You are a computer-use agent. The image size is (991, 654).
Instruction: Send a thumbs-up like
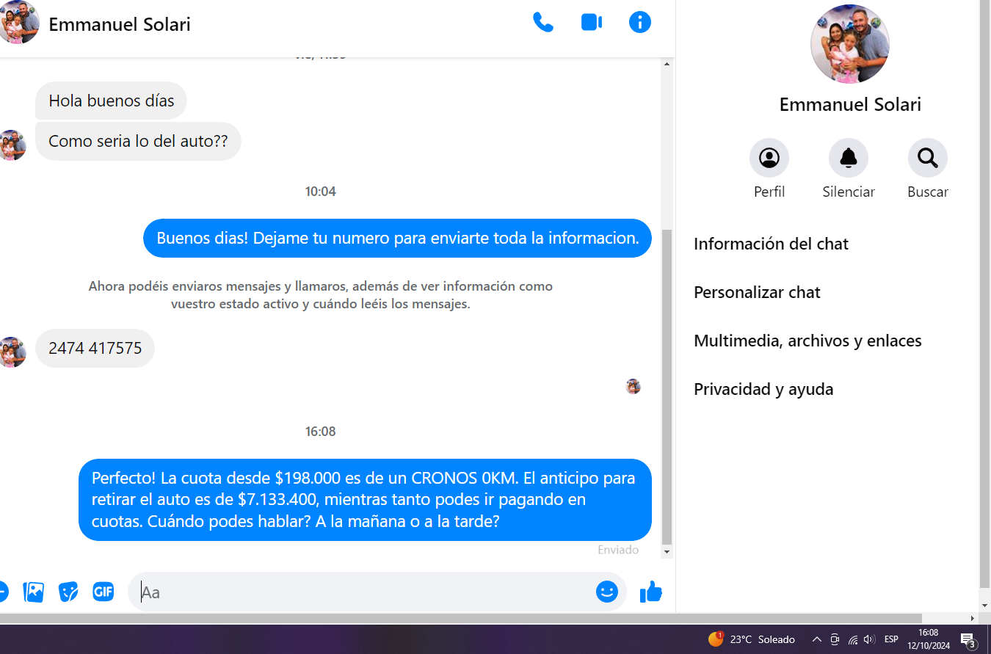[651, 592]
